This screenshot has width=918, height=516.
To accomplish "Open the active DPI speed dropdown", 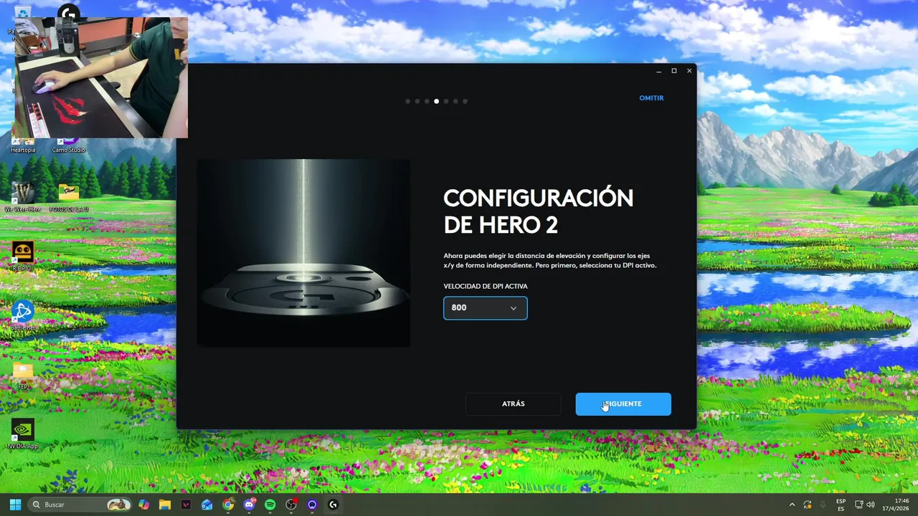I will pyautogui.click(x=485, y=308).
